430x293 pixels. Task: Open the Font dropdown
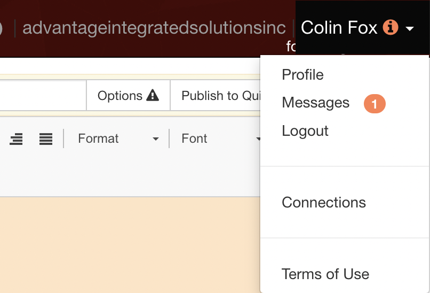[x=219, y=139]
